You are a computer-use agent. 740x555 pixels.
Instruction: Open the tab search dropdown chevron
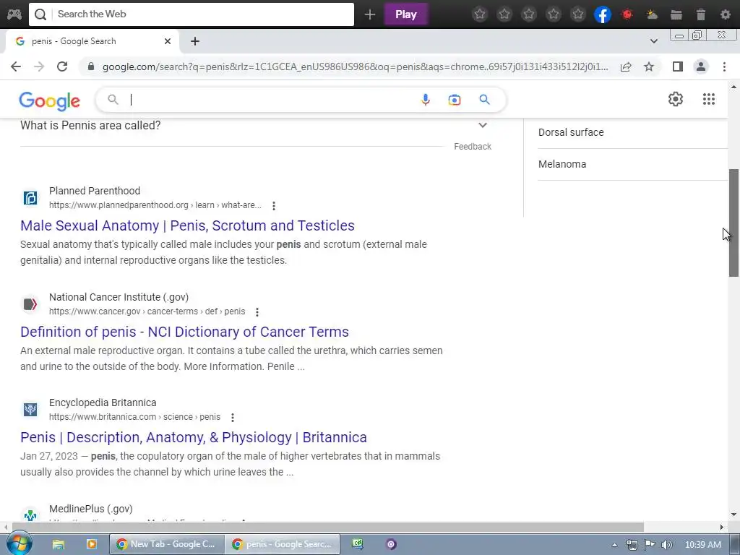pyautogui.click(x=654, y=41)
